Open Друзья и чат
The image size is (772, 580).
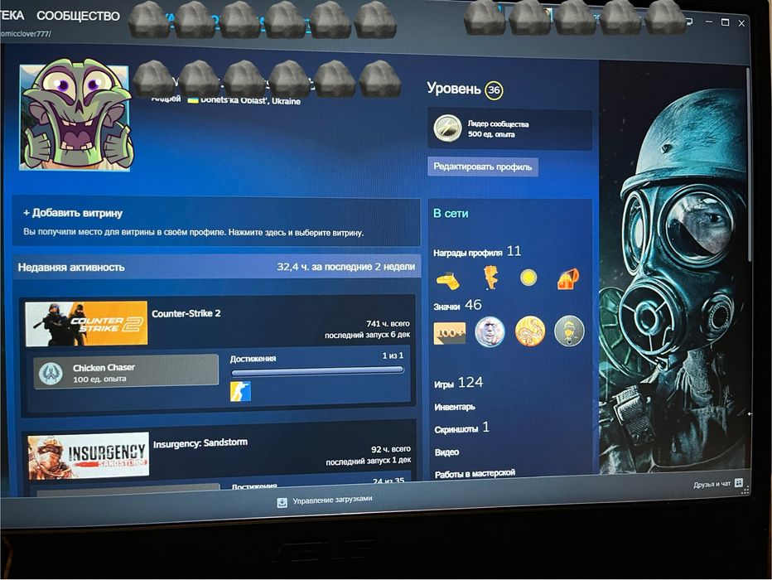tap(712, 485)
